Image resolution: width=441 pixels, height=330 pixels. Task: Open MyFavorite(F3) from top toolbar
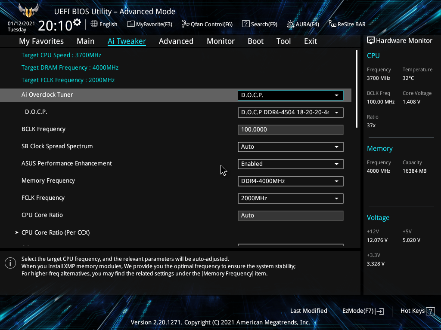coord(131,24)
